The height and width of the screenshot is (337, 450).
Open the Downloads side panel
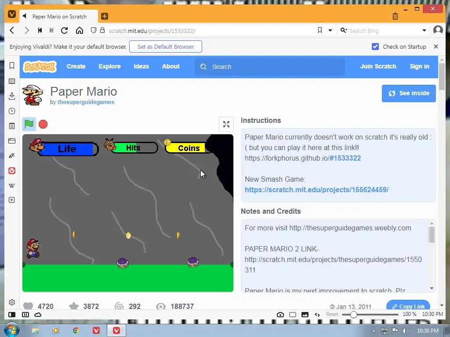pos(12,96)
